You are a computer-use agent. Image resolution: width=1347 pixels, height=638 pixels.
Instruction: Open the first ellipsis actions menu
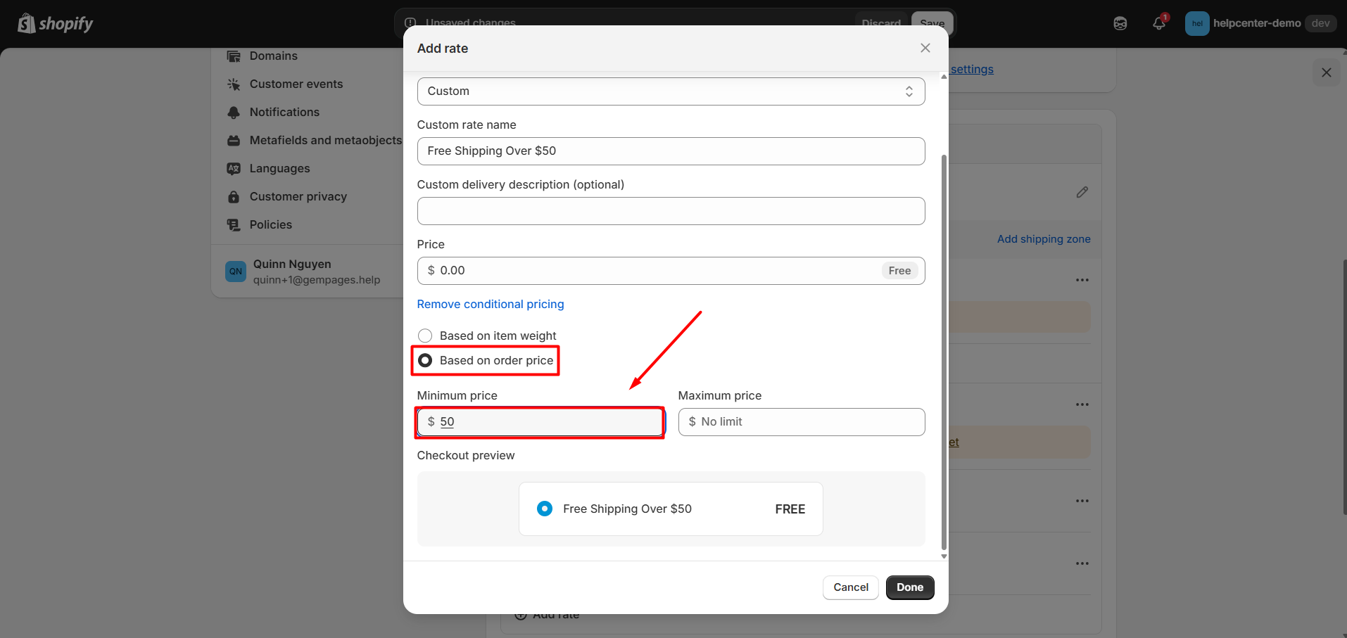click(x=1082, y=280)
